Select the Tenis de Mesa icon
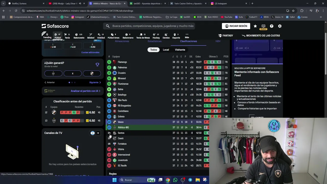 [x=143, y=36]
